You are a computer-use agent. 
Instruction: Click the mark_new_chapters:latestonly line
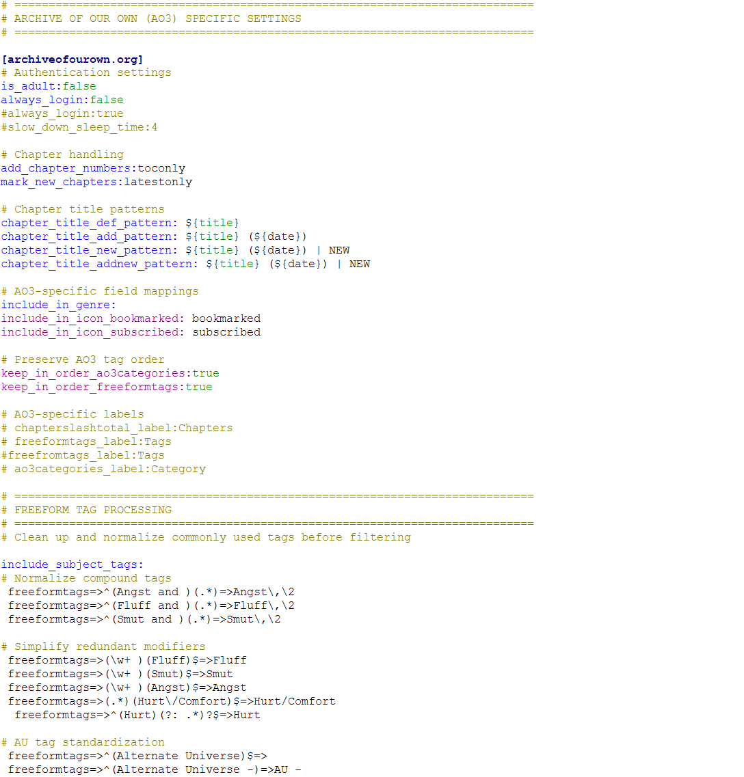[96, 182]
